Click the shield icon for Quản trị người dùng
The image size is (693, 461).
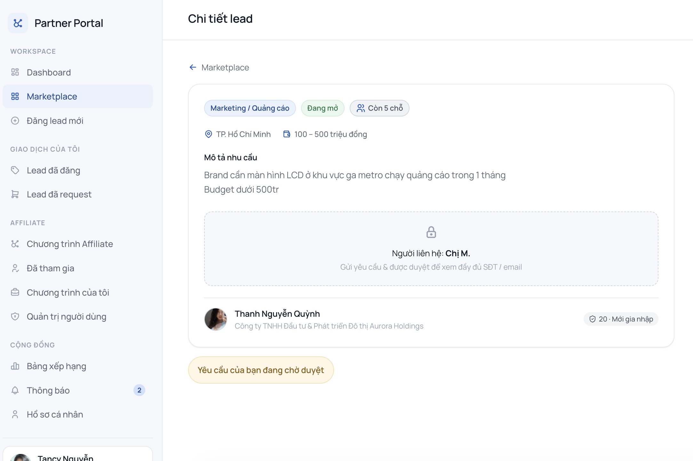(15, 316)
